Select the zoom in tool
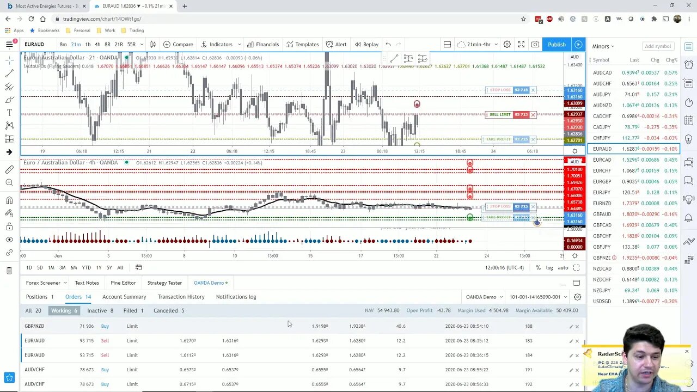The height and width of the screenshot is (392, 697). click(x=9, y=182)
